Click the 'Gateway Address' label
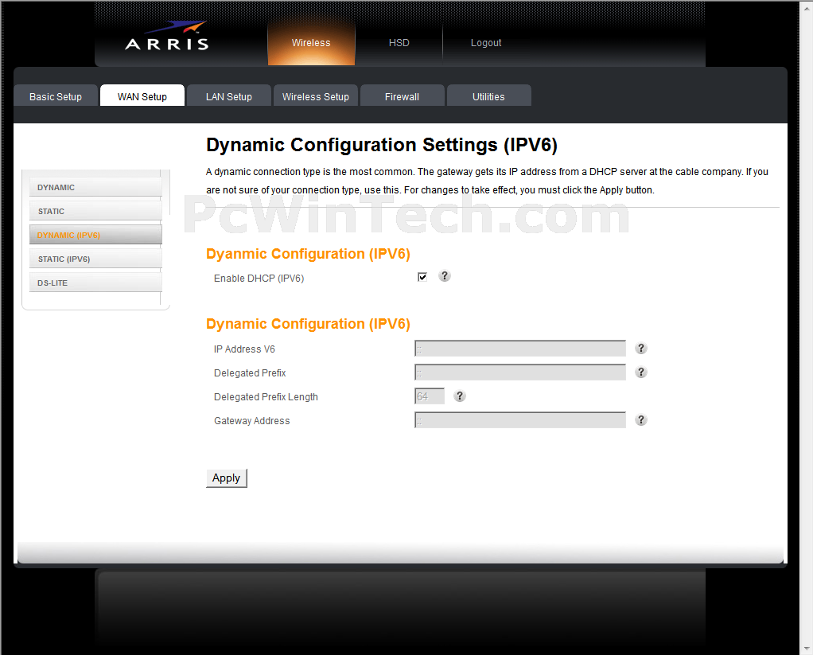 click(252, 420)
